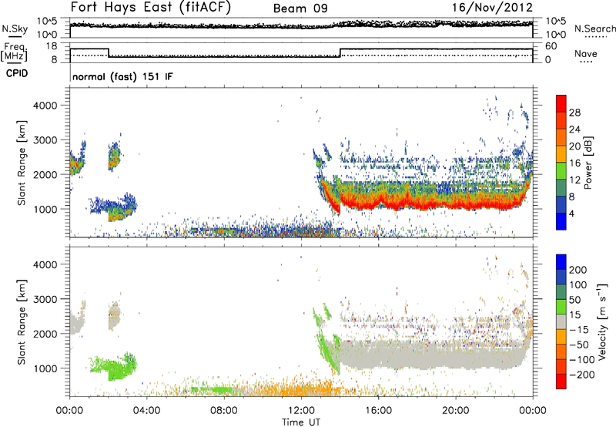Viewport: 616px width, 427px height.
Task: Click the power panel 'Slant Range [km]' label
Action: pos(22,163)
